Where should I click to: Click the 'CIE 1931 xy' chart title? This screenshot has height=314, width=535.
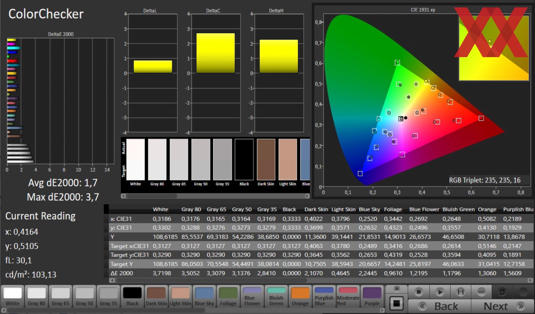pyautogui.click(x=423, y=10)
